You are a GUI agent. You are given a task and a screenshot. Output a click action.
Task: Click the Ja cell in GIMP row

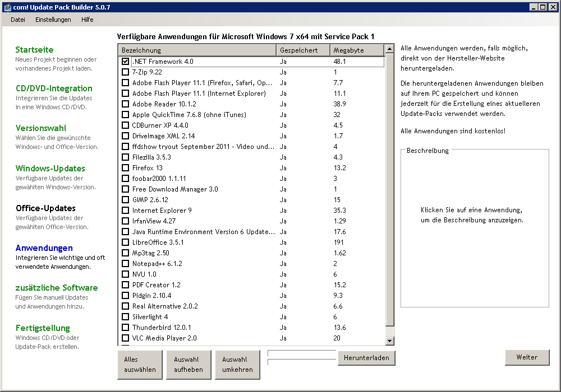tap(283, 199)
